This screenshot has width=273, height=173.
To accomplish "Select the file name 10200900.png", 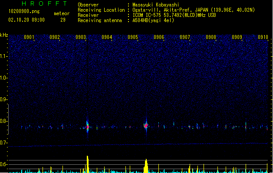I will click(x=24, y=12).
